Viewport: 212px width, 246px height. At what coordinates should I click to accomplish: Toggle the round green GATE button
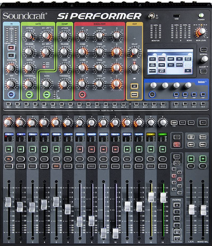29,94
